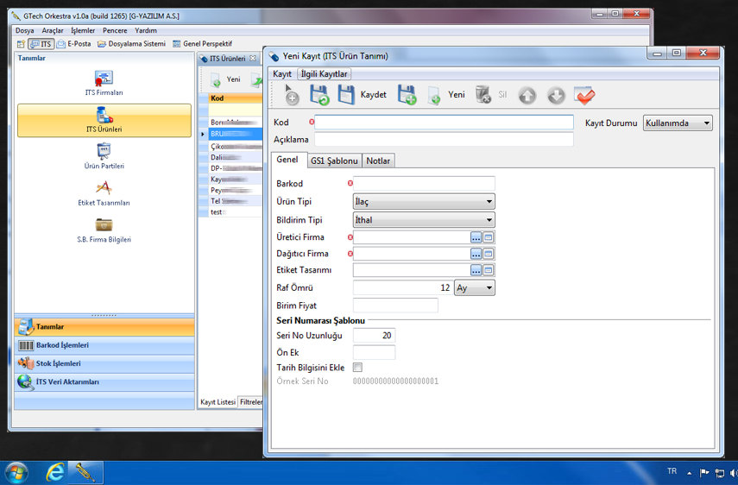This screenshot has width=738, height=485.
Task: Click the cursor-plus icon in record toolbar
Action: point(290,95)
